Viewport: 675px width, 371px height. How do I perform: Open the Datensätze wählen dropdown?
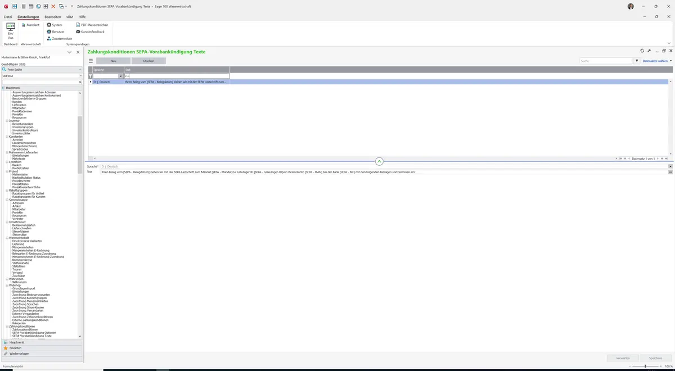click(657, 61)
